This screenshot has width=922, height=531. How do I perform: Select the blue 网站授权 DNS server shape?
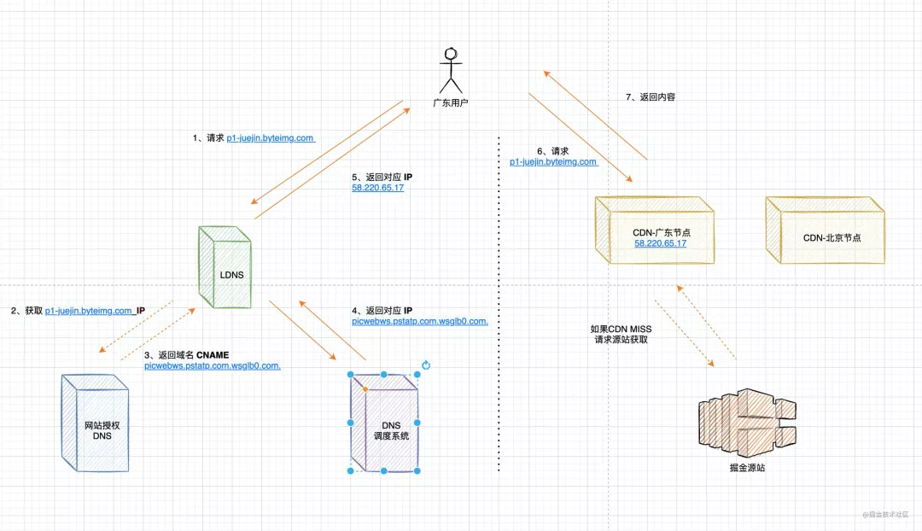96,423
